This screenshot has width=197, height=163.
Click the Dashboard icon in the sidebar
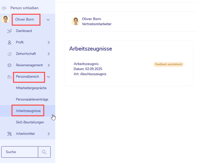10,31
